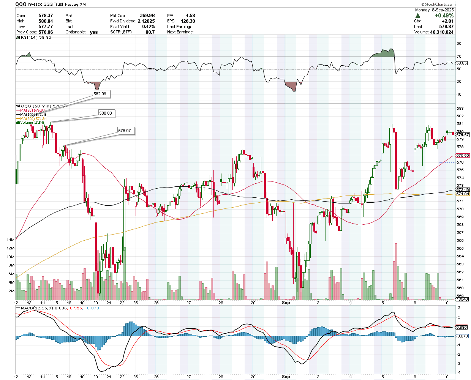The image size is (471, 380).
Task: Click the 571.94 moving average axis tag
Action: tap(463, 194)
